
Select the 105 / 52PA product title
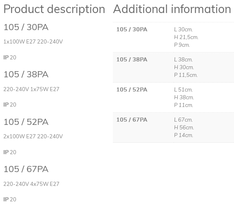point(26,122)
